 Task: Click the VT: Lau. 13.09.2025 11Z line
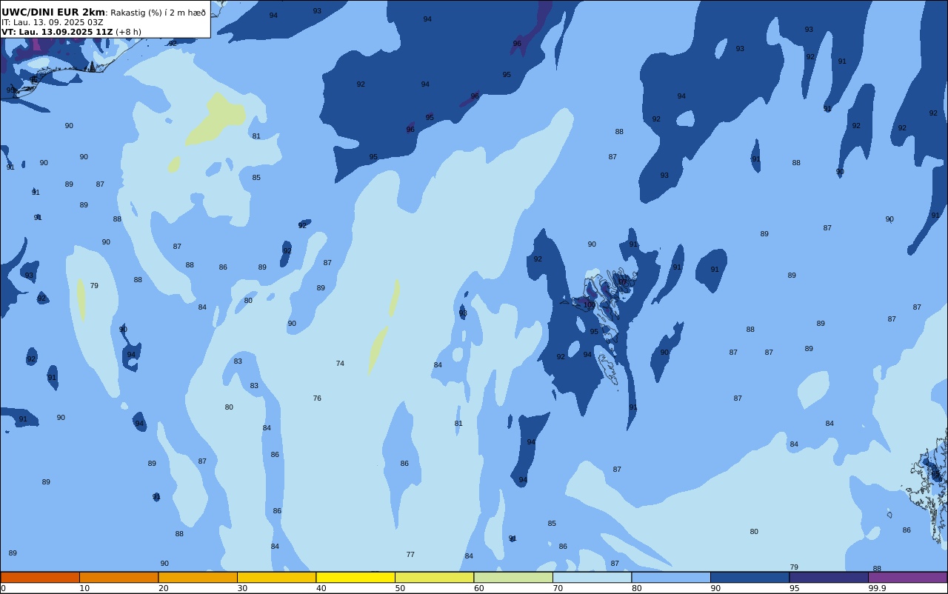71,32
